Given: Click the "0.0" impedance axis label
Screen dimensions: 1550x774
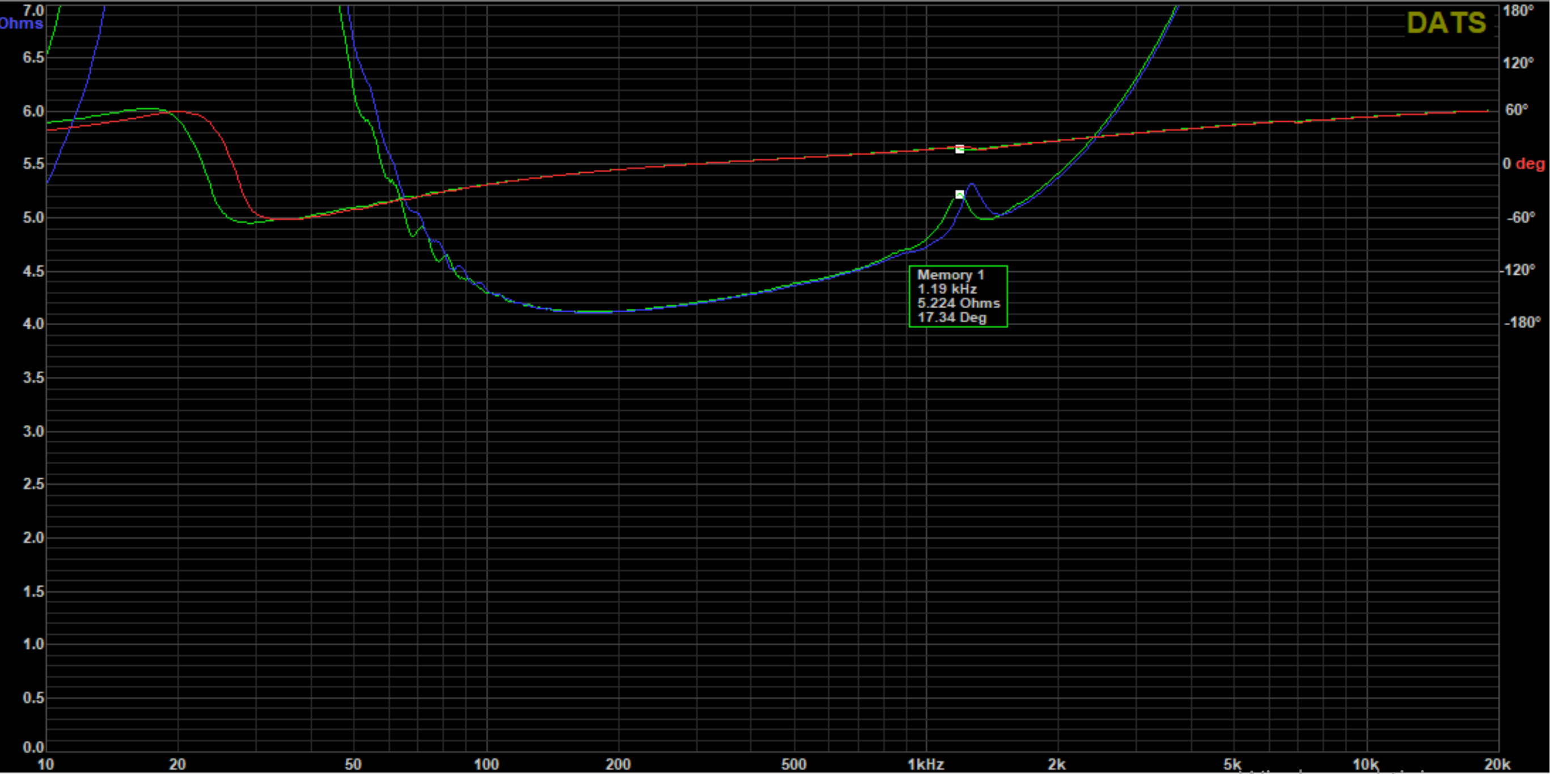Looking at the screenshot, I should (x=33, y=747).
